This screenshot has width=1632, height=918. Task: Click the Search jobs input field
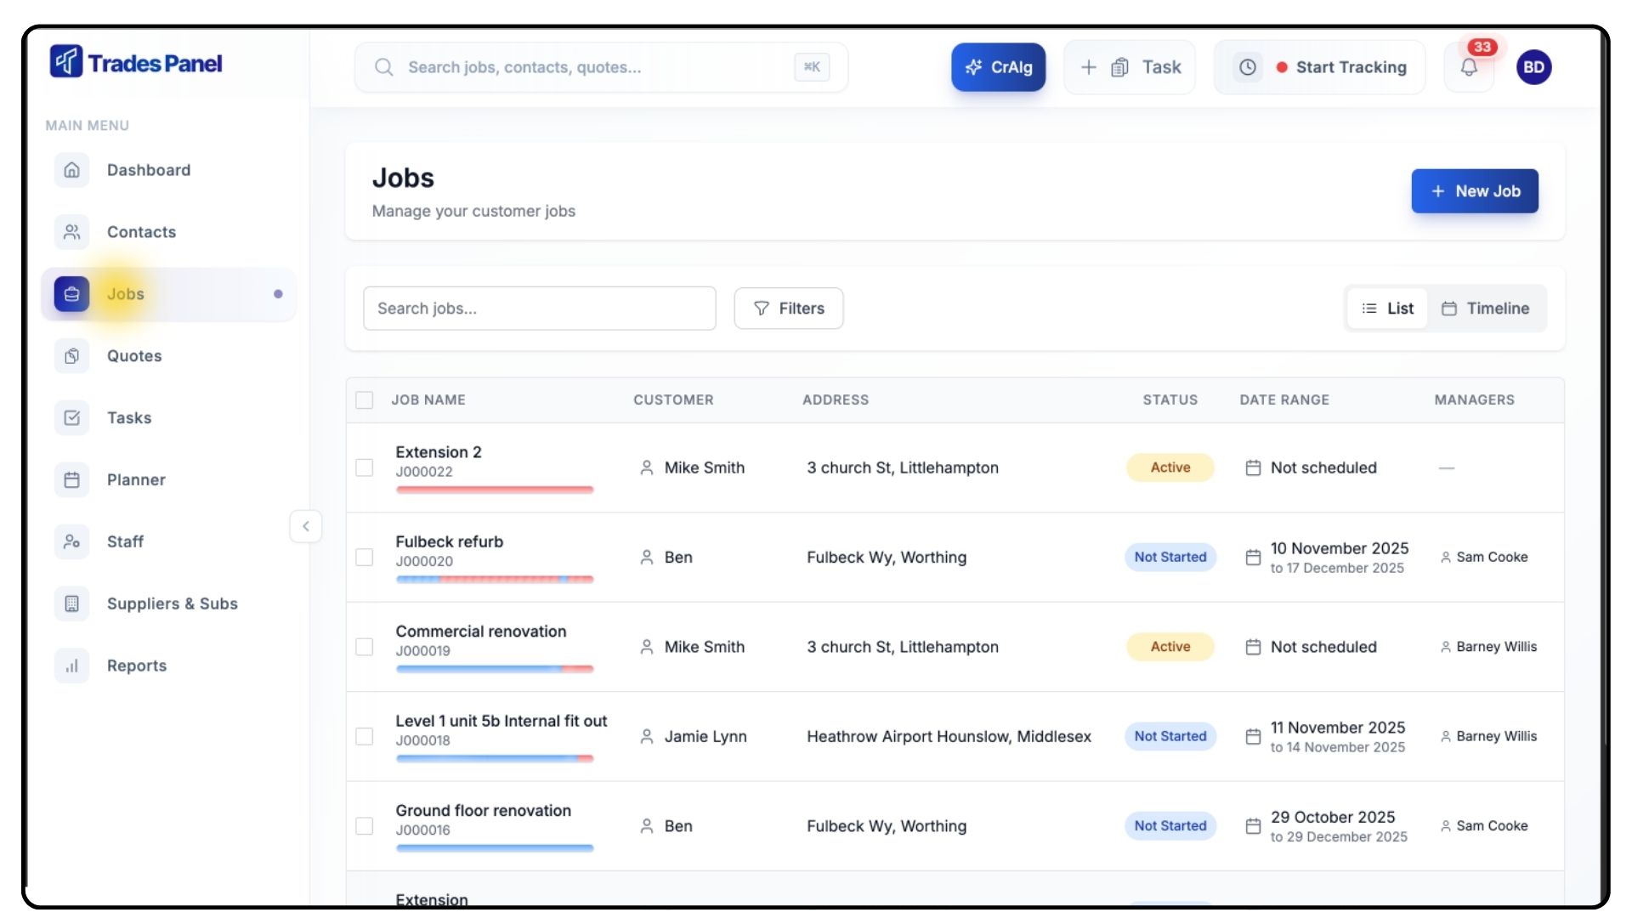click(539, 309)
